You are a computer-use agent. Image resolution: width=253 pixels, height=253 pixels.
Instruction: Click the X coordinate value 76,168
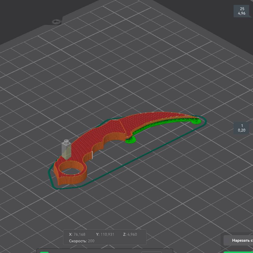click(79, 234)
